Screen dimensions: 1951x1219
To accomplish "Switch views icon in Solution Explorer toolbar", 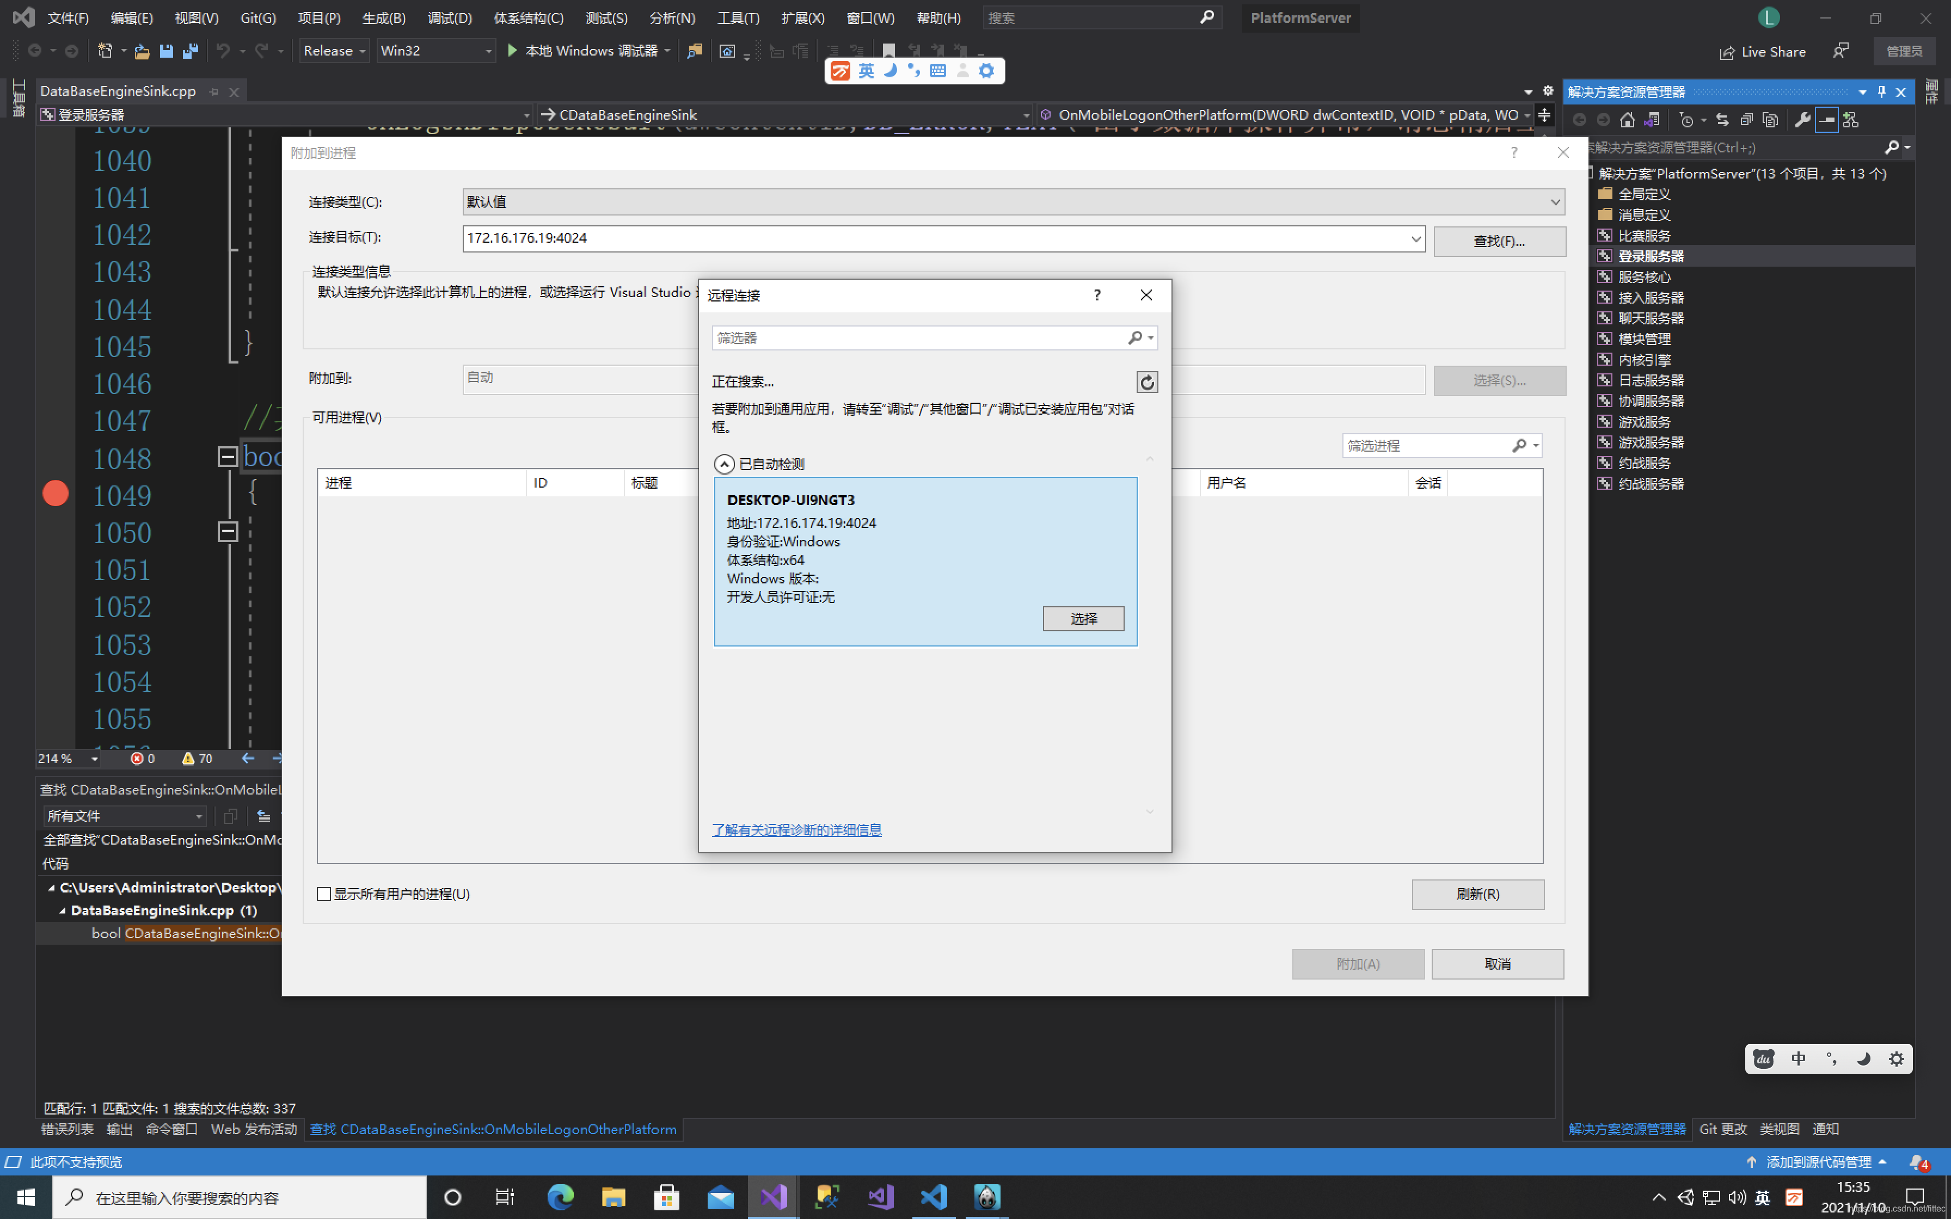I will tap(1652, 120).
